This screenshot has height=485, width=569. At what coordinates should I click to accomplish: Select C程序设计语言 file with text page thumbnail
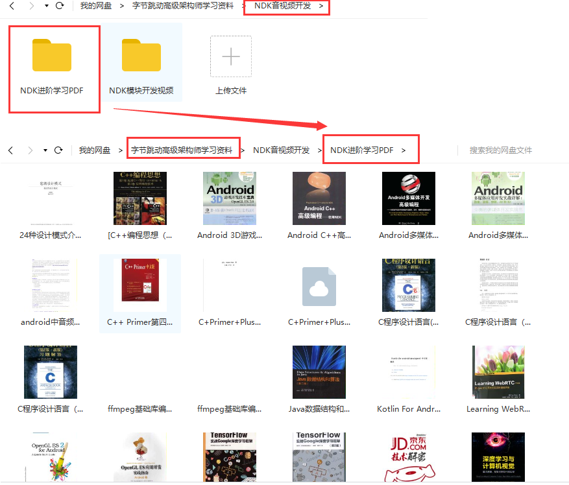(498, 292)
